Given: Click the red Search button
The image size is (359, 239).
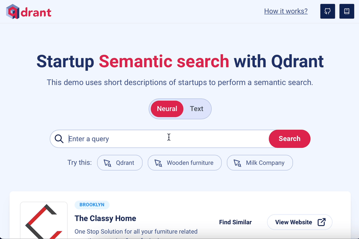Looking at the screenshot, I should (290, 139).
